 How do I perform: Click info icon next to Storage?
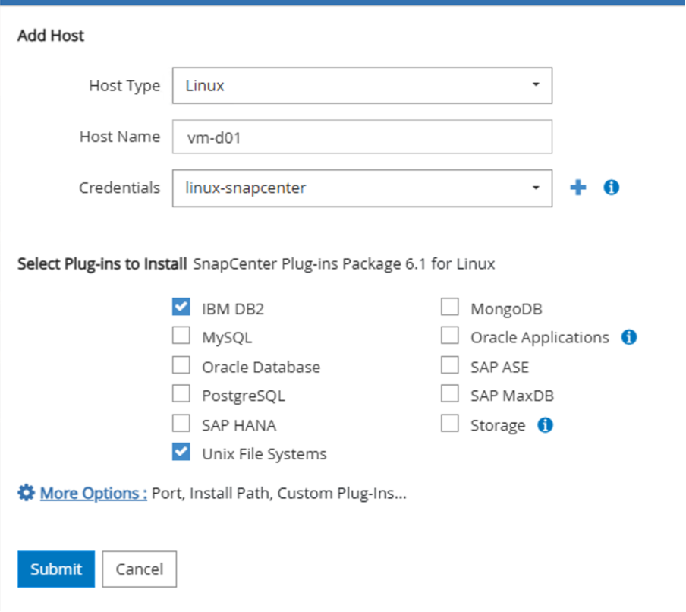click(545, 425)
